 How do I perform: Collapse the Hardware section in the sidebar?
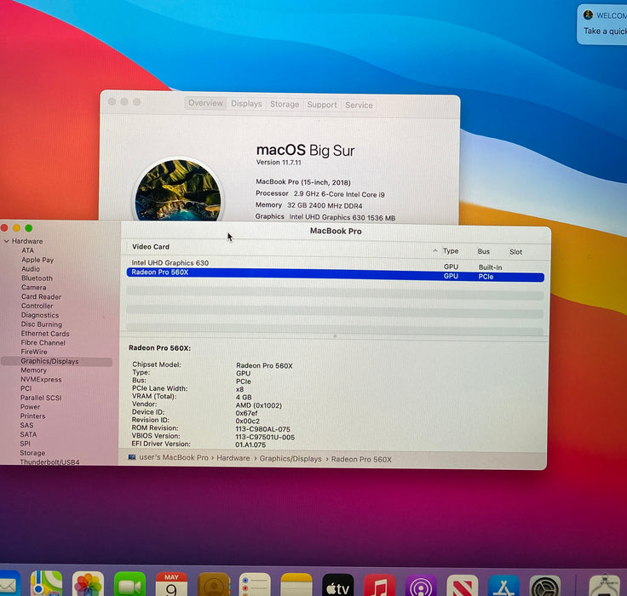[7, 241]
